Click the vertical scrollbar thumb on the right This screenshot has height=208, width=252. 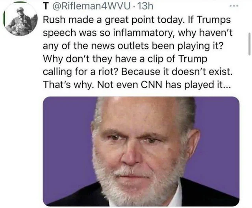coord(249,43)
